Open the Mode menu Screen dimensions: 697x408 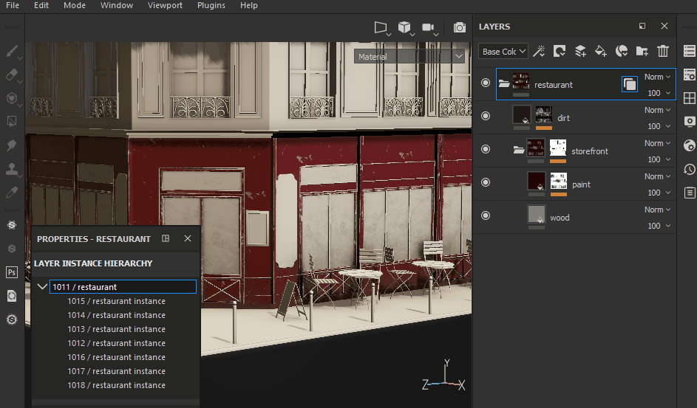[74, 5]
